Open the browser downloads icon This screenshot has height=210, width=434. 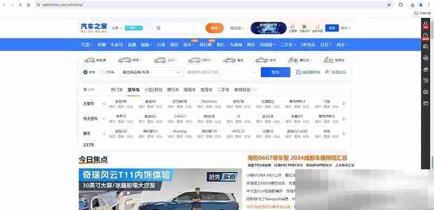(413, 5)
